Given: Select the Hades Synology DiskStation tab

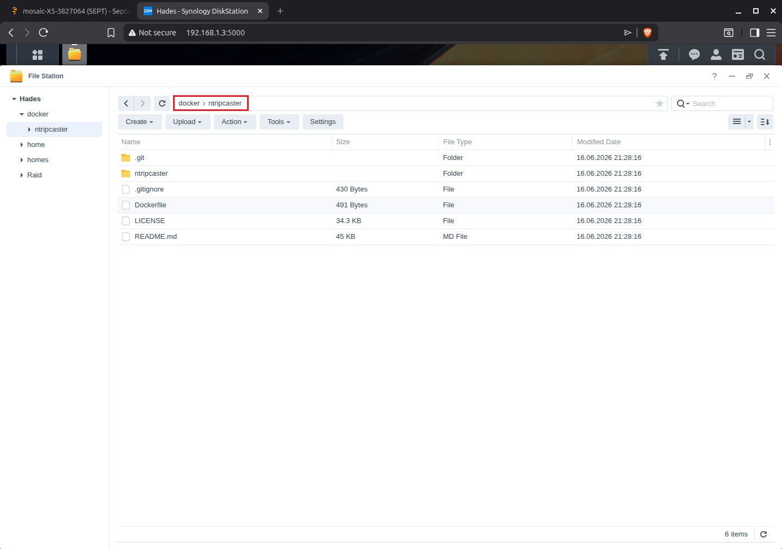Looking at the screenshot, I should coord(202,11).
